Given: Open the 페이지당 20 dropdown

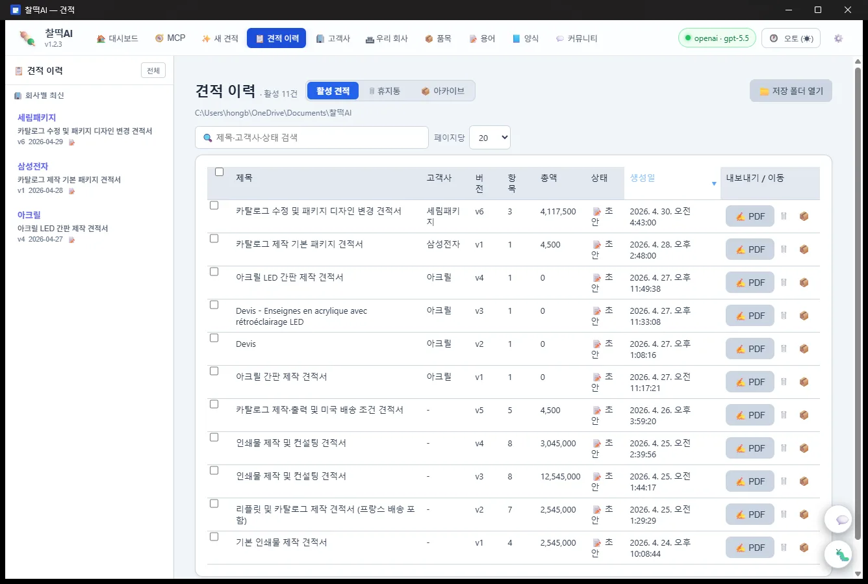Looking at the screenshot, I should pyautogui.click(x=490, y=138).
